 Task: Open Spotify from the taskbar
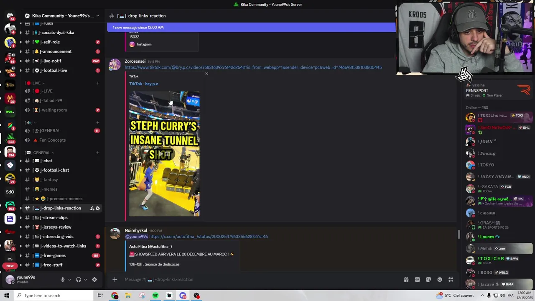click(x=155, y=296)
